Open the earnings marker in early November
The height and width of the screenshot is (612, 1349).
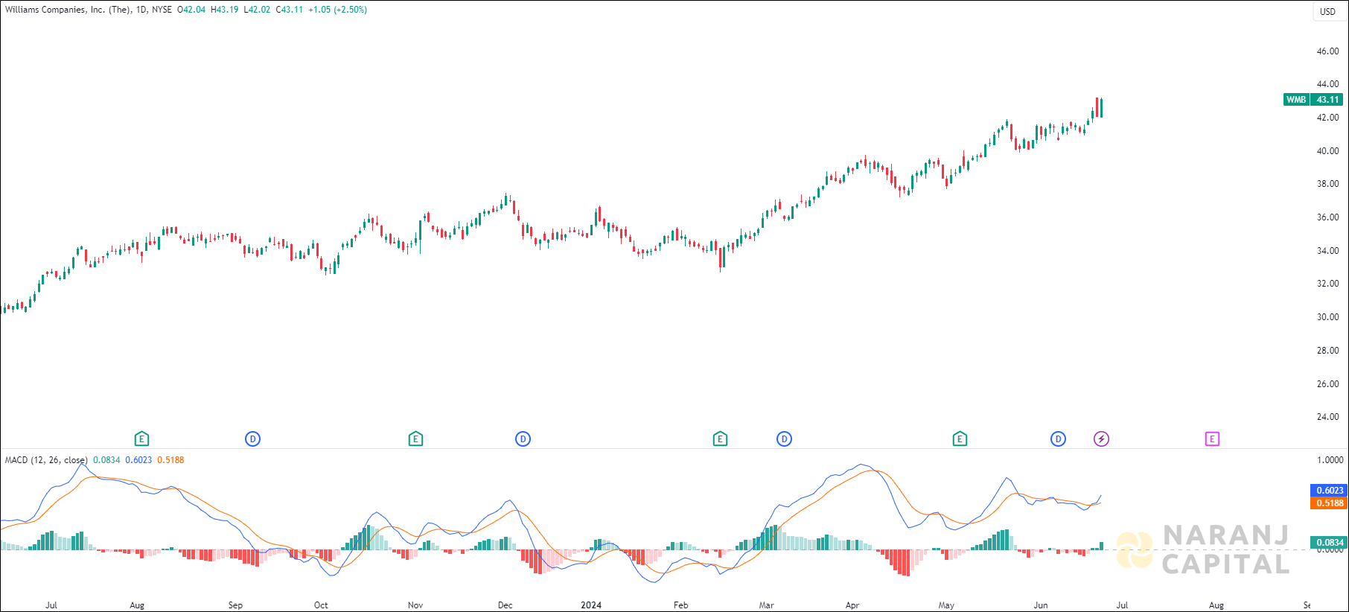pyautogui.click(x=415, y=439)
